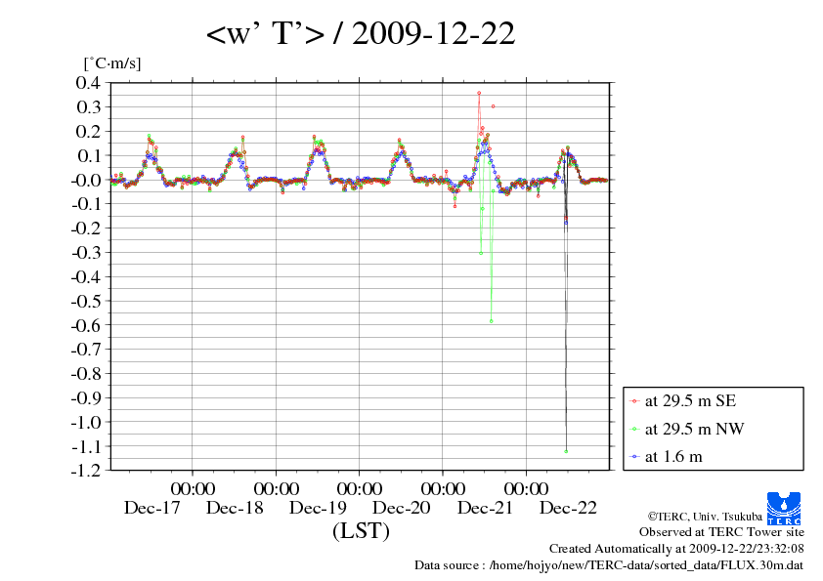
Task: Click the y-axis label -0.6
Action: pyautogui.click(x=86, y=325)
